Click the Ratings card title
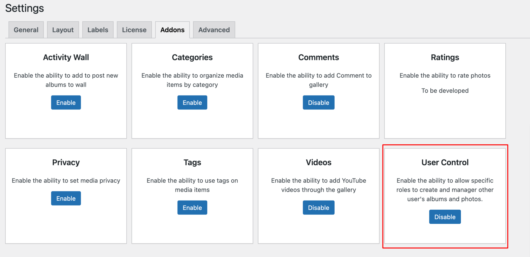 (445, 57)
